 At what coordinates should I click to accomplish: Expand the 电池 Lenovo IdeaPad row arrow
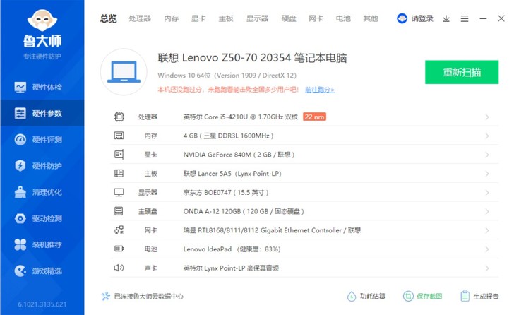[486, 249]
